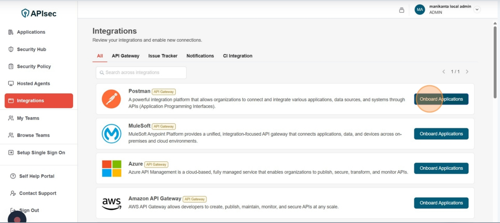Click the AWS logo icon
500x223 pixels.
[112, 203]
